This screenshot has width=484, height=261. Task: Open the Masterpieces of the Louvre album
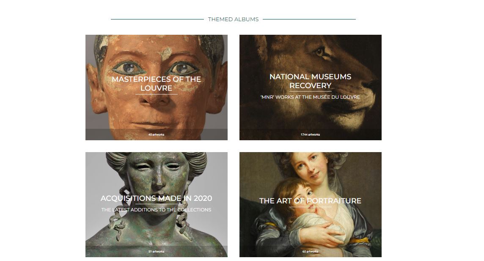pyautogui.click(x=156, y=83)
